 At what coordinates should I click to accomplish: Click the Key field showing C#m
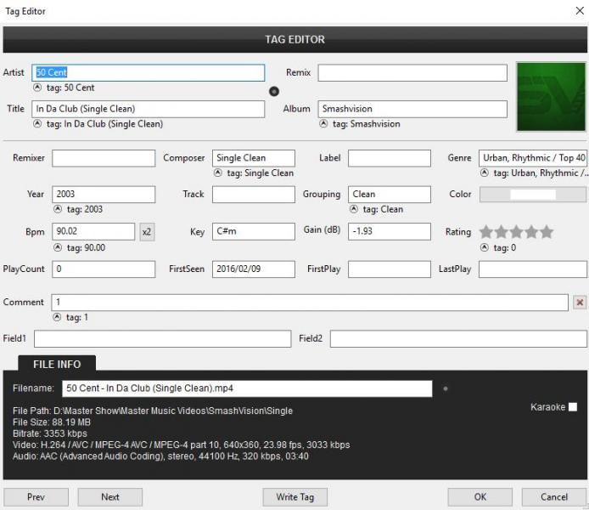(254, 232)
